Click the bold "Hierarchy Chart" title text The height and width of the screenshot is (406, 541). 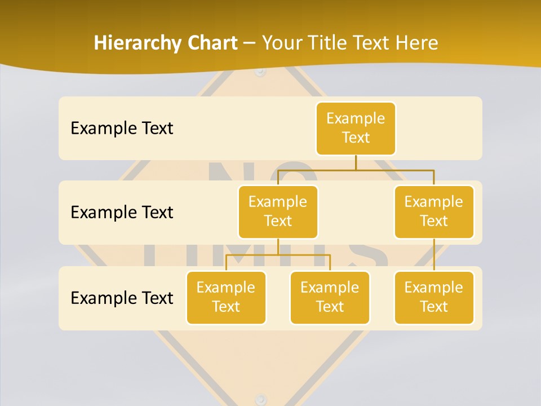pyautogui.click(x=165, y=43)
